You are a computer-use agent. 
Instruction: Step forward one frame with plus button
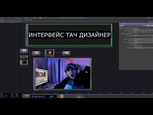75,96
